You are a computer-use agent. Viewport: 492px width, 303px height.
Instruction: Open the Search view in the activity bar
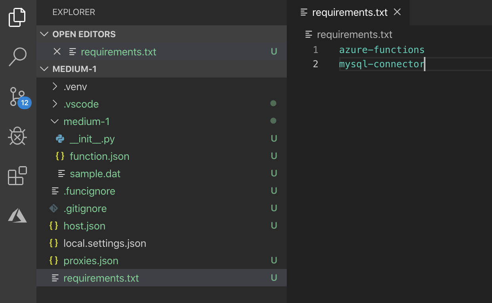click(x=17, y=57)
